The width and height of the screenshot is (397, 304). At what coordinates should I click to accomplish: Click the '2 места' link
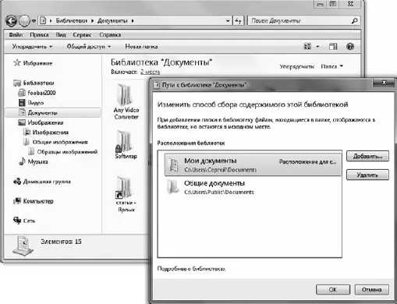click(151, 72)
